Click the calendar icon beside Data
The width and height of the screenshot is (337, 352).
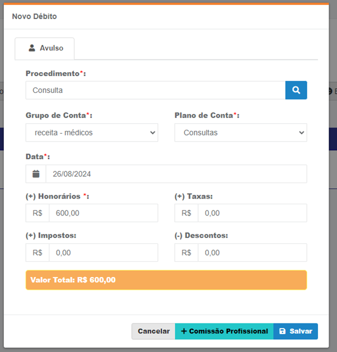(x=36, y=174)
